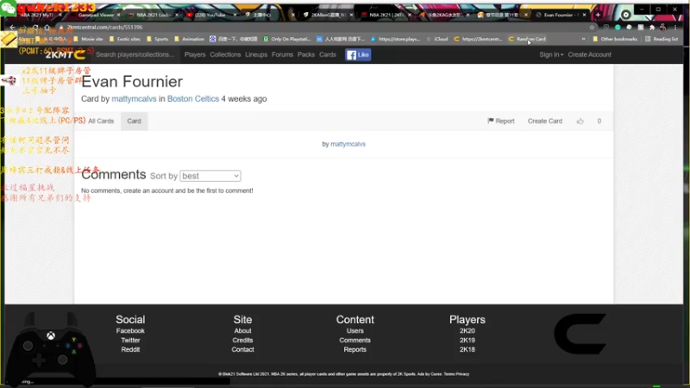This screenshot has height=388, width=690.
Task: Open the 2K18 players footer link
Action: (x=467, y=349)
